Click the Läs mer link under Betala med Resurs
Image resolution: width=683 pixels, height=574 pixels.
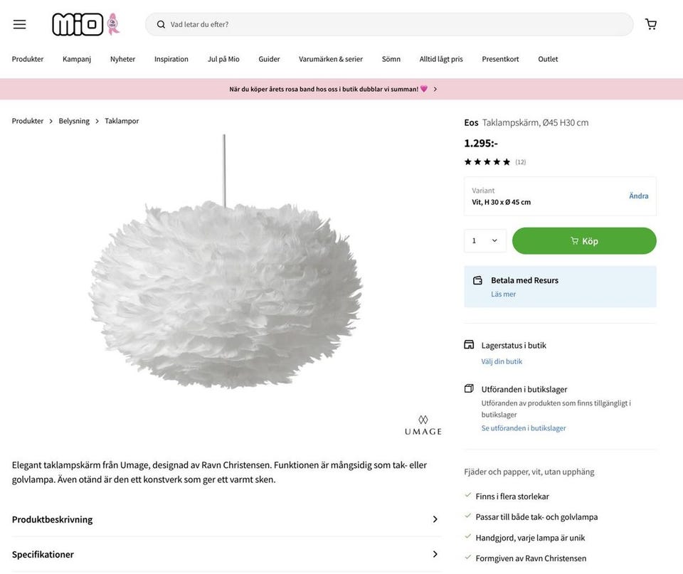coord(503,293)
